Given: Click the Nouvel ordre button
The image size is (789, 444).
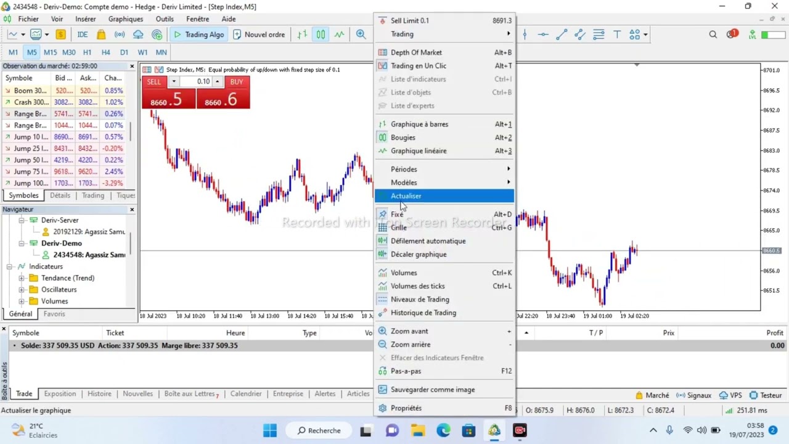Looking at the screenshot, I should click(259, 35).
